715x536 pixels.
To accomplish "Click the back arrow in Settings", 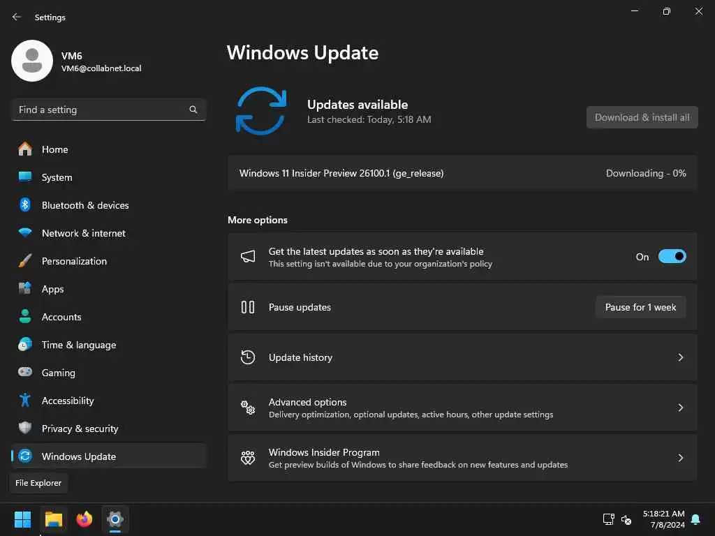I will [17, 17].
